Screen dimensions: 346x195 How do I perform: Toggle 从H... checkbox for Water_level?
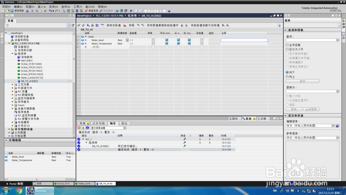click(x=178, y=40)
